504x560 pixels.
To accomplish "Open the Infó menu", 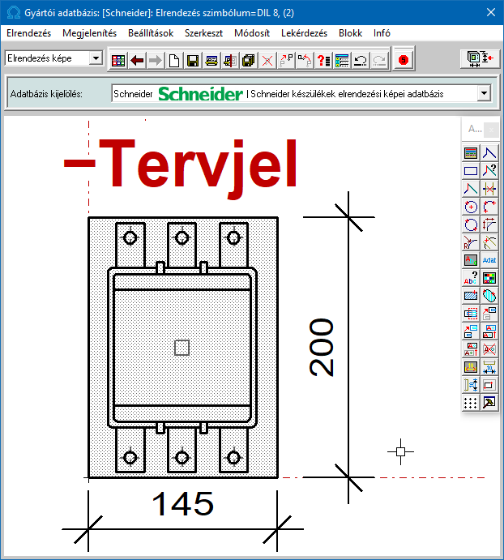I will 382,33.
